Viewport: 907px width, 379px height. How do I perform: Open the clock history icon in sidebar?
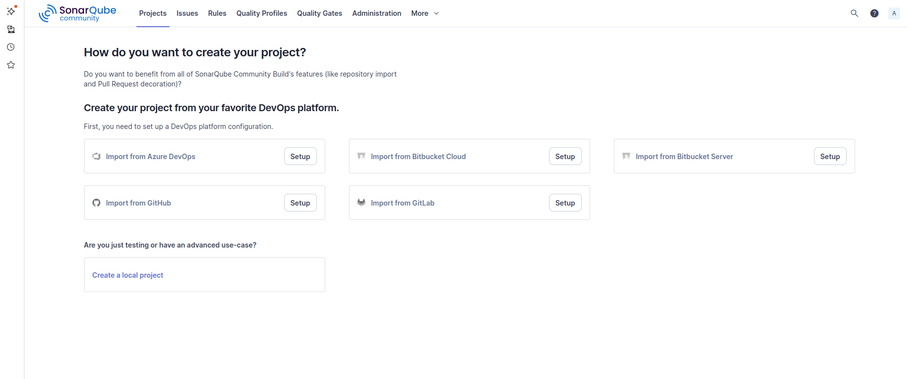point(11,47)
